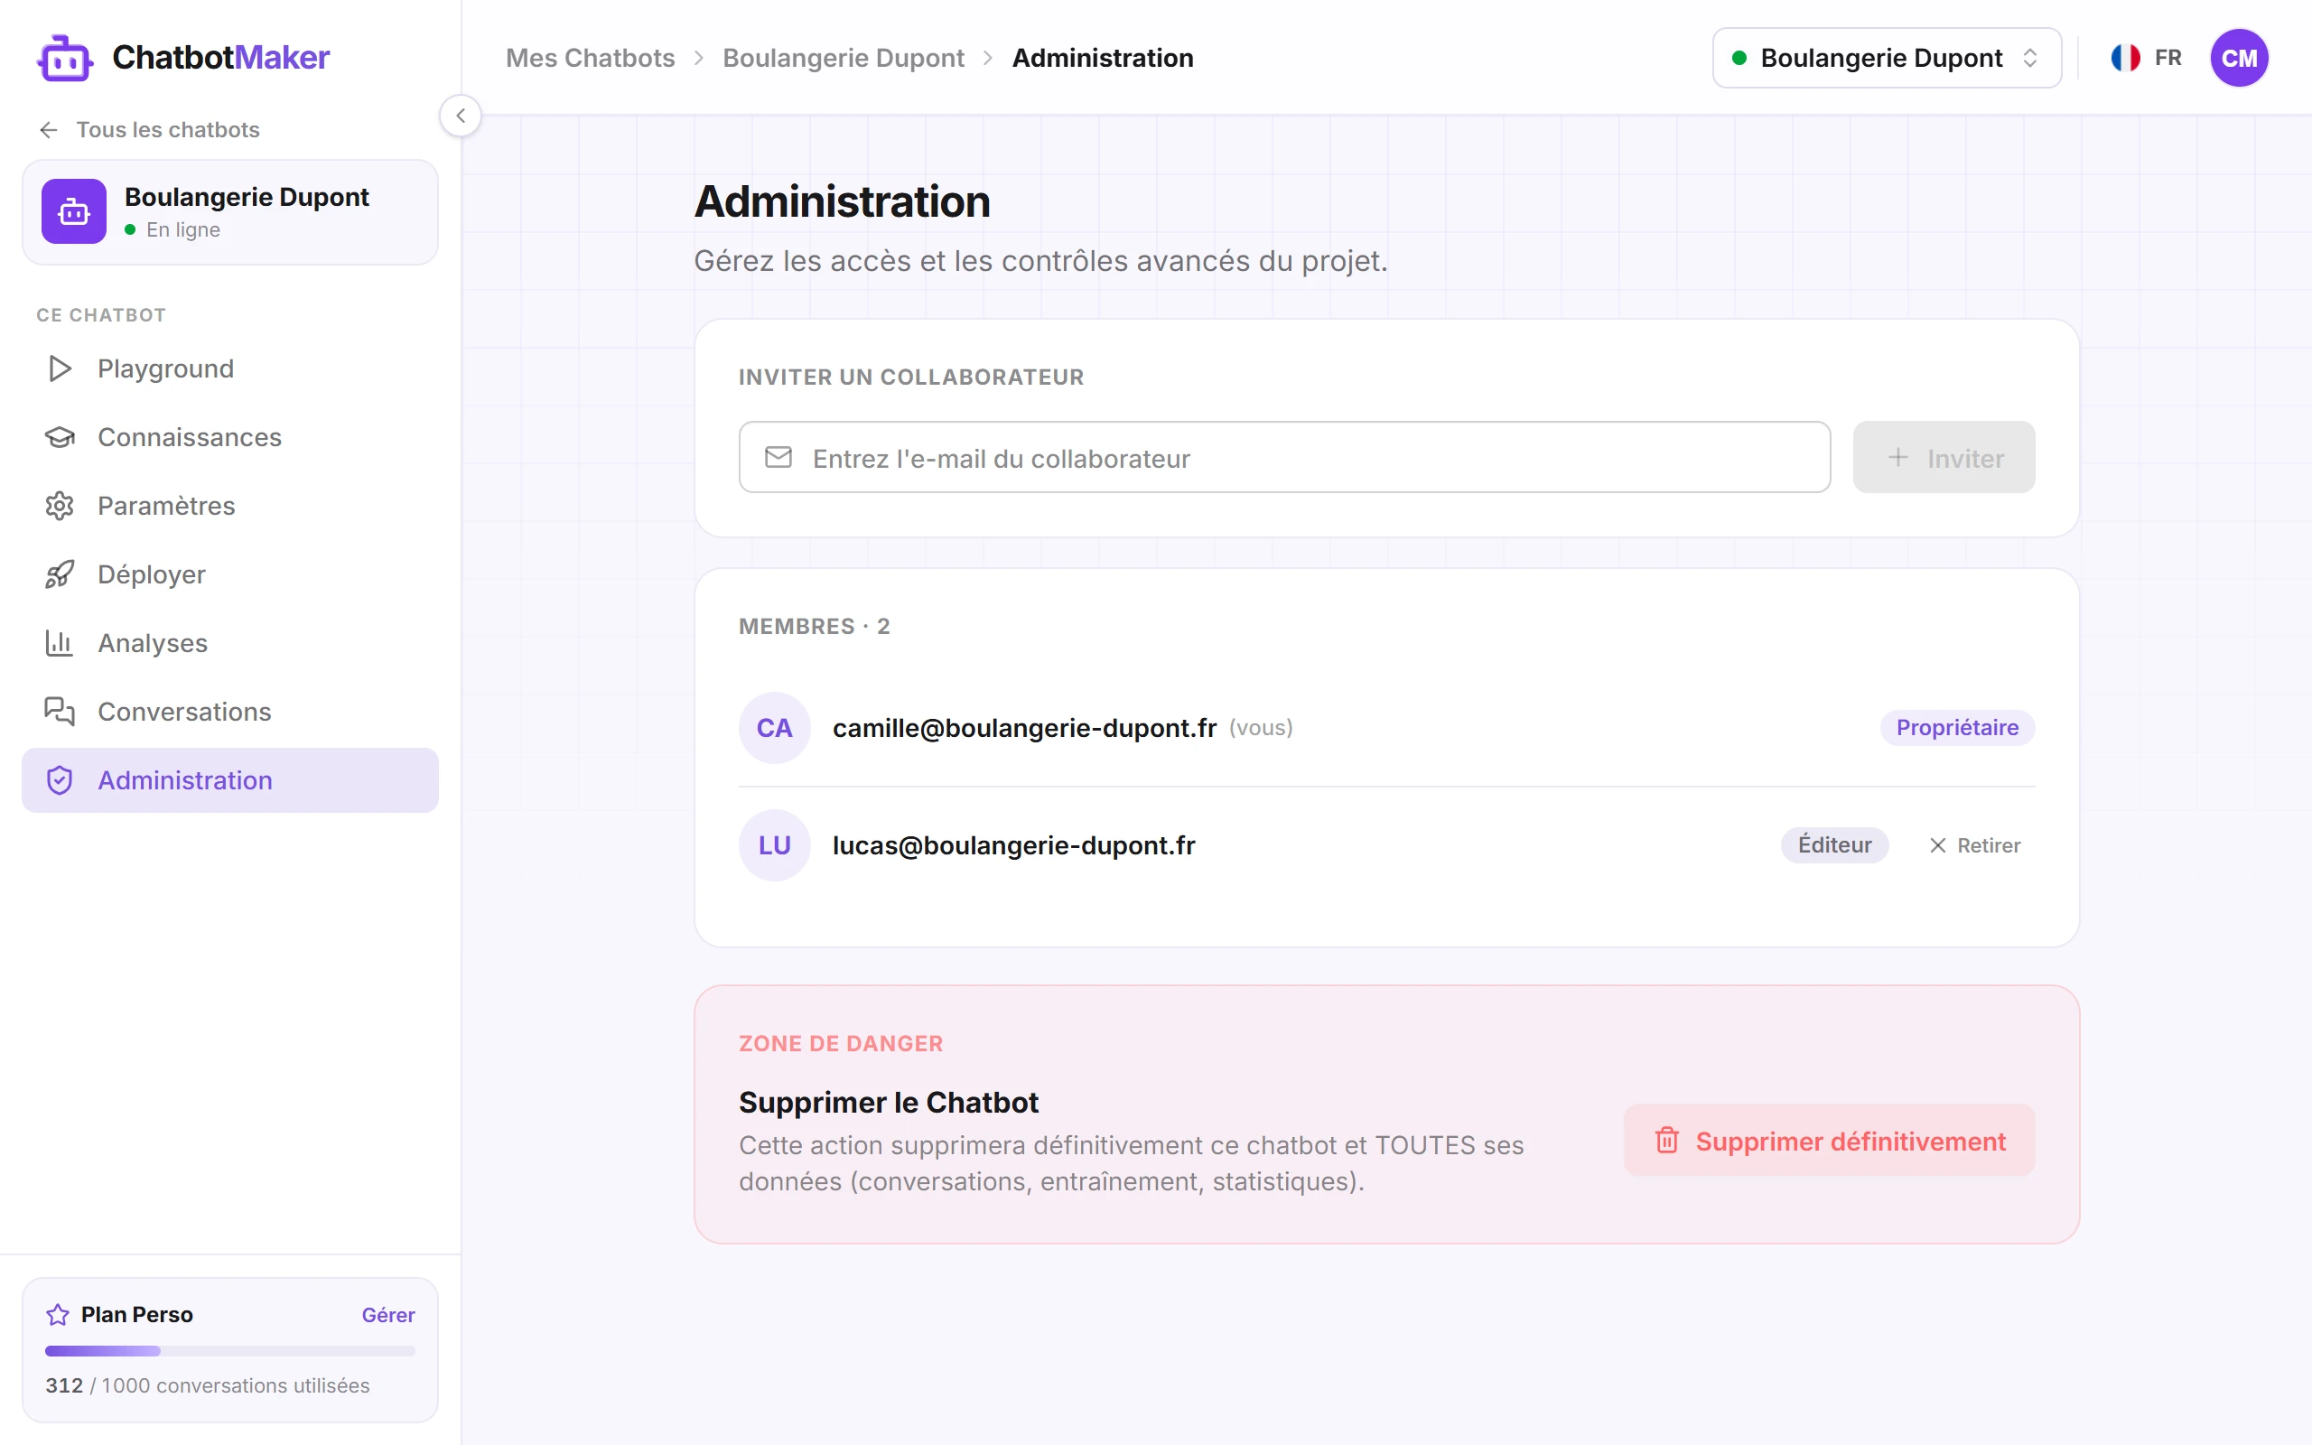This screenshot has width=2312, height=1445.
Task: Click the Boulangerie Dupont breadcrumb link
Action: (843, 59)
